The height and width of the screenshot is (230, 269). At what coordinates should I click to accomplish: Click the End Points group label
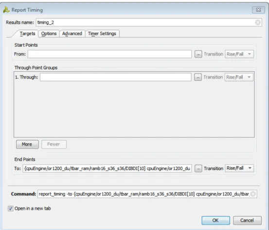25,159
